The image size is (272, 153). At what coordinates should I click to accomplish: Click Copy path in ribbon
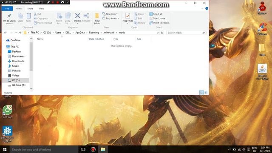tap(41, 18)
